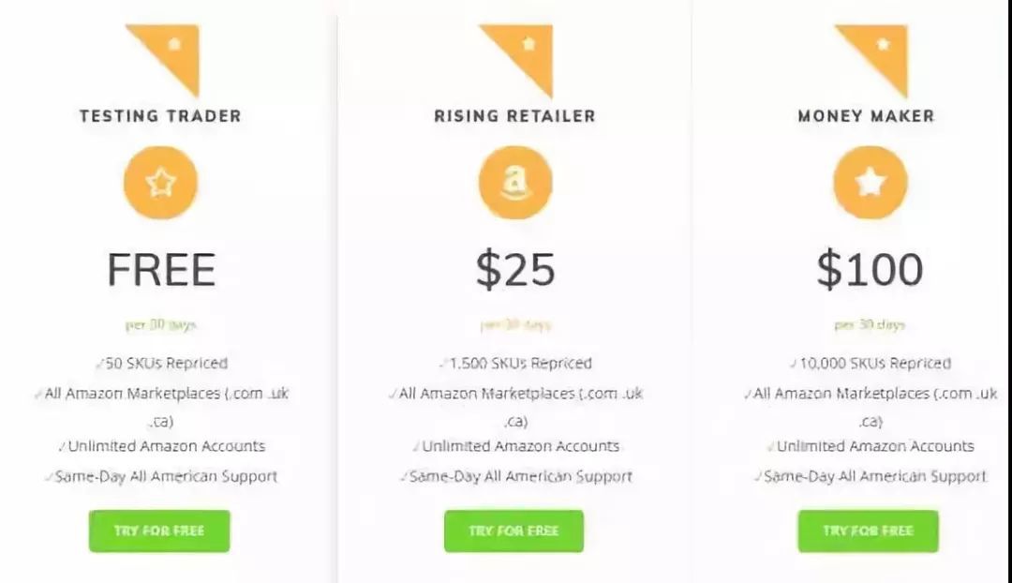Select the Testing Trader plan title
The image size is (1012, 583).
coord(160,116)
